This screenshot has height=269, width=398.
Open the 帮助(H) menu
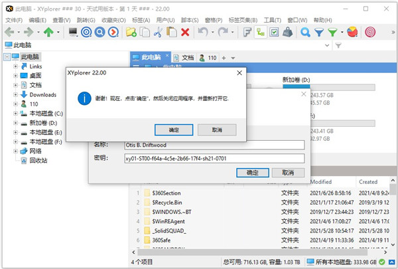click(322, 20)
